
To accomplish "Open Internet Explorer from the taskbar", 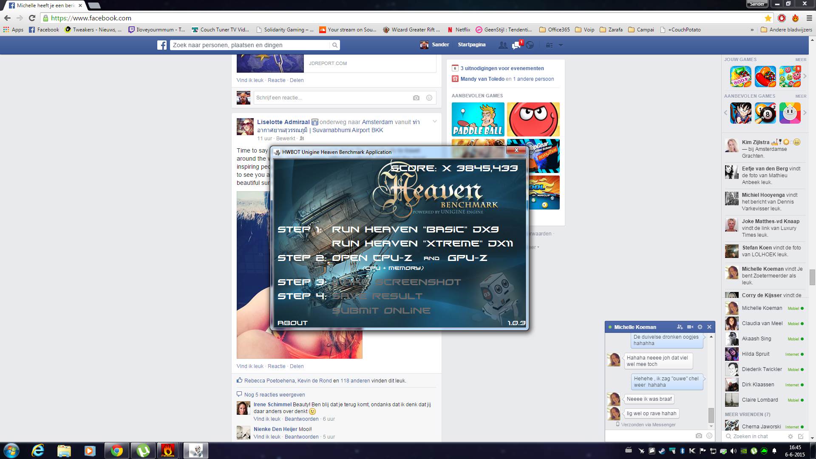I will click(38, 450).
